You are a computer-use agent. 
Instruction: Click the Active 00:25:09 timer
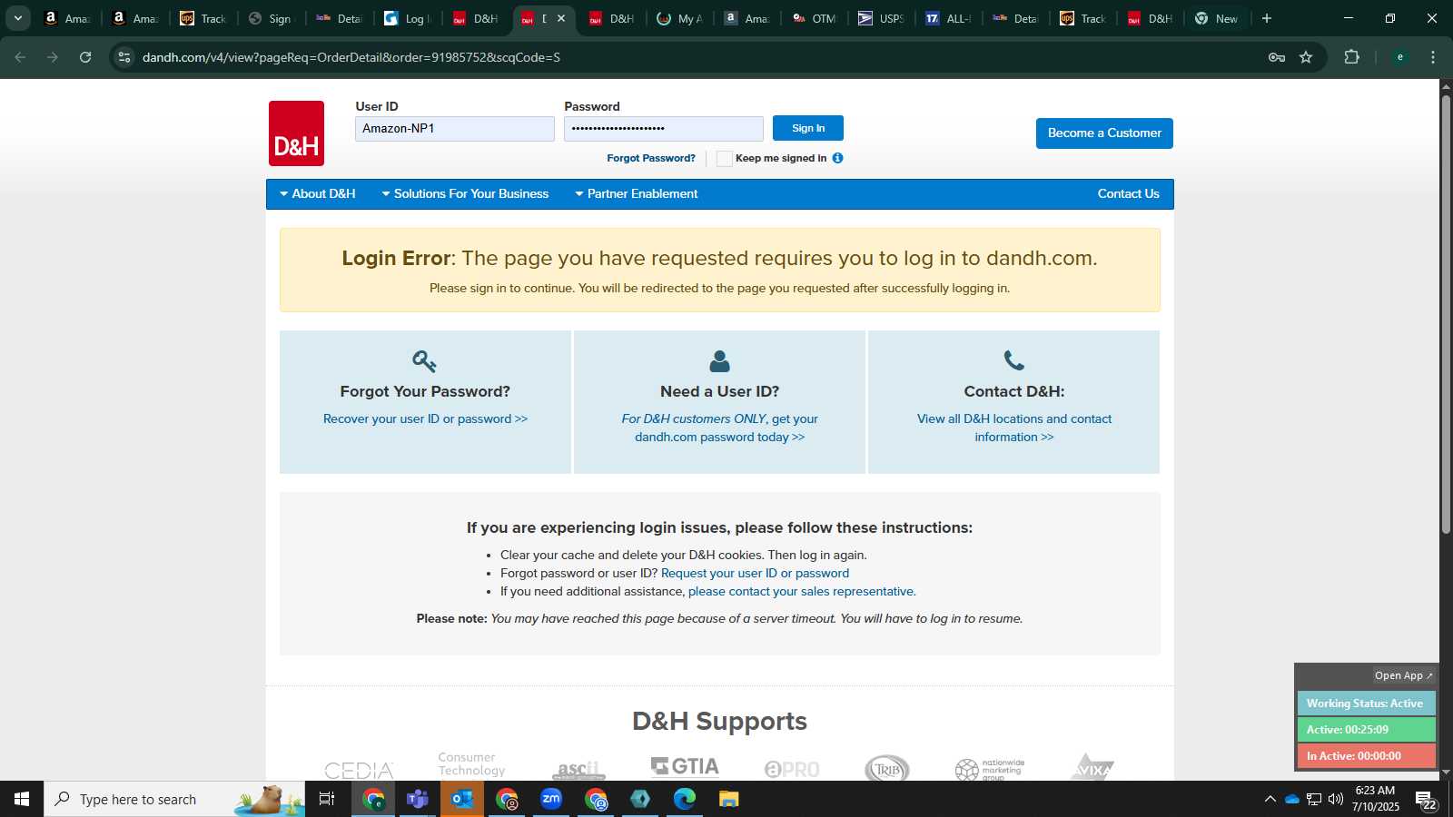point(1366,730)
